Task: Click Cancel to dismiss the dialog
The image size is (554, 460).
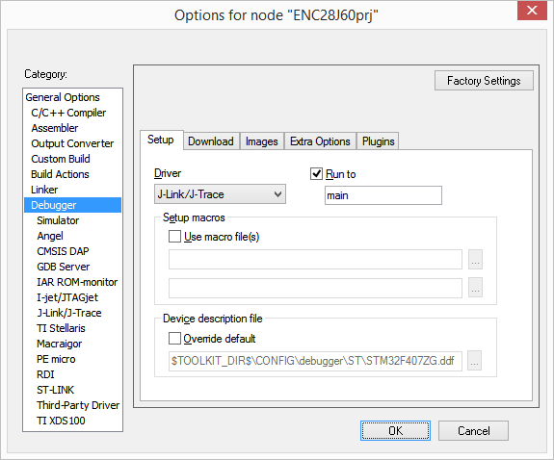Action: [x=473, y=431]
